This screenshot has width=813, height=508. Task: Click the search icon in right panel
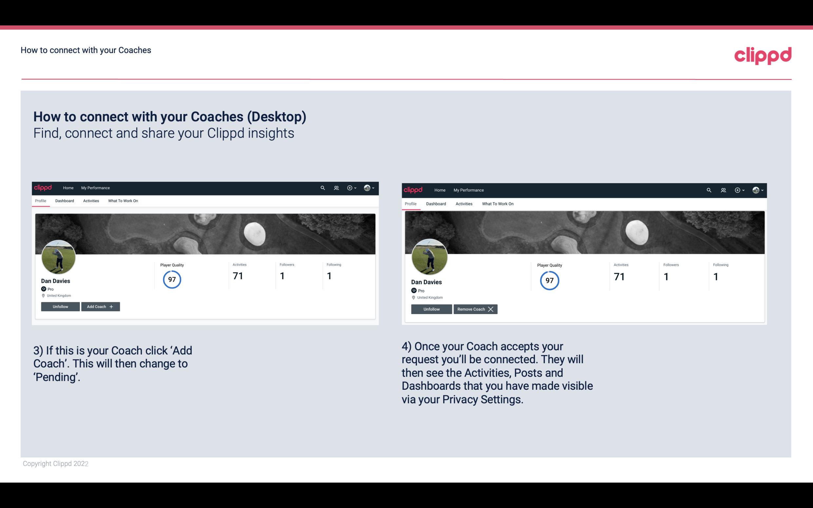pos(709,190)
